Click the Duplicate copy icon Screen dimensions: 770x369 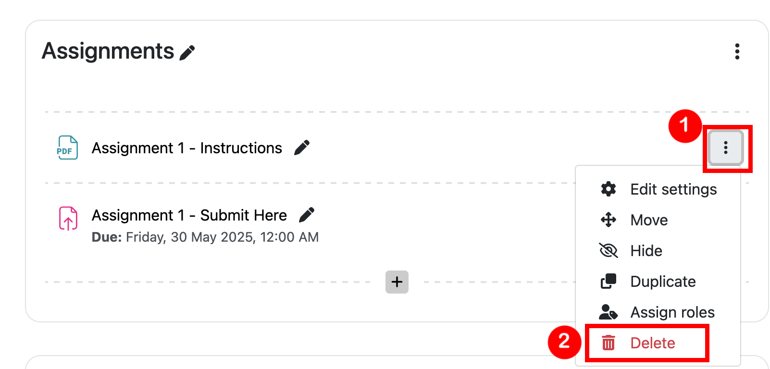click(x=609, y=282)
